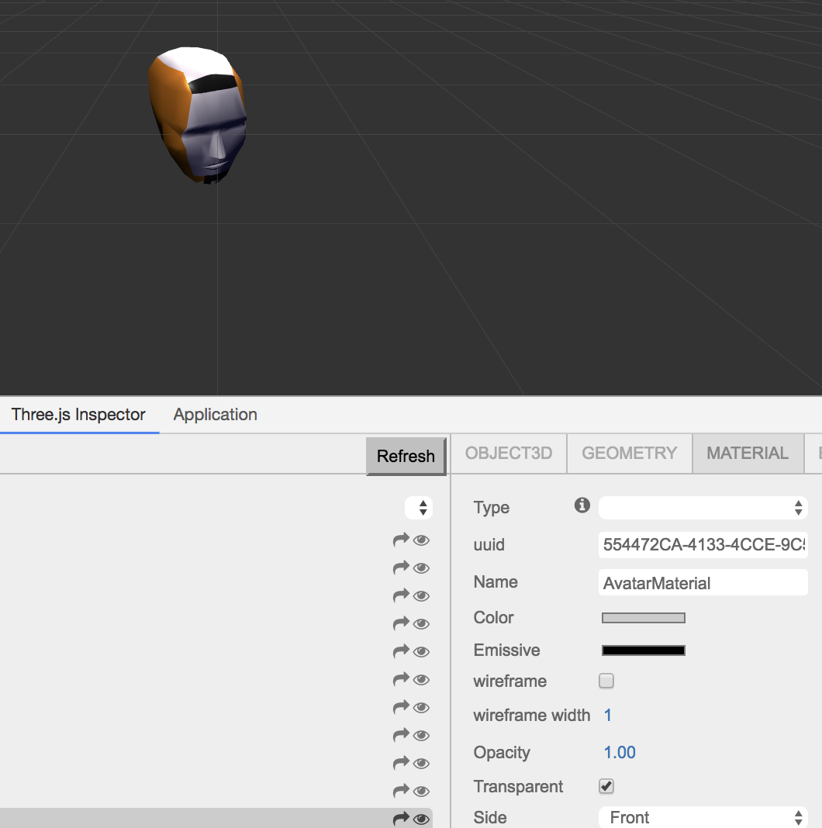Toggle visibility eye in the eighth tree row
The image size is (822, 828).
click(421, 736)
